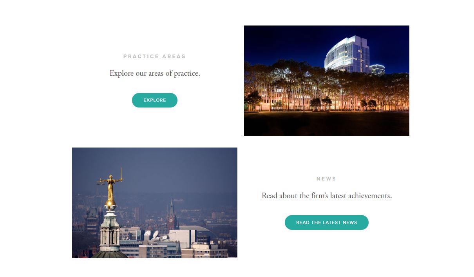This screenshot has width=474, height=277.
Task: Click "Explore our areas of practice." text
Action: pyautogui.click(x=155, y=73)
